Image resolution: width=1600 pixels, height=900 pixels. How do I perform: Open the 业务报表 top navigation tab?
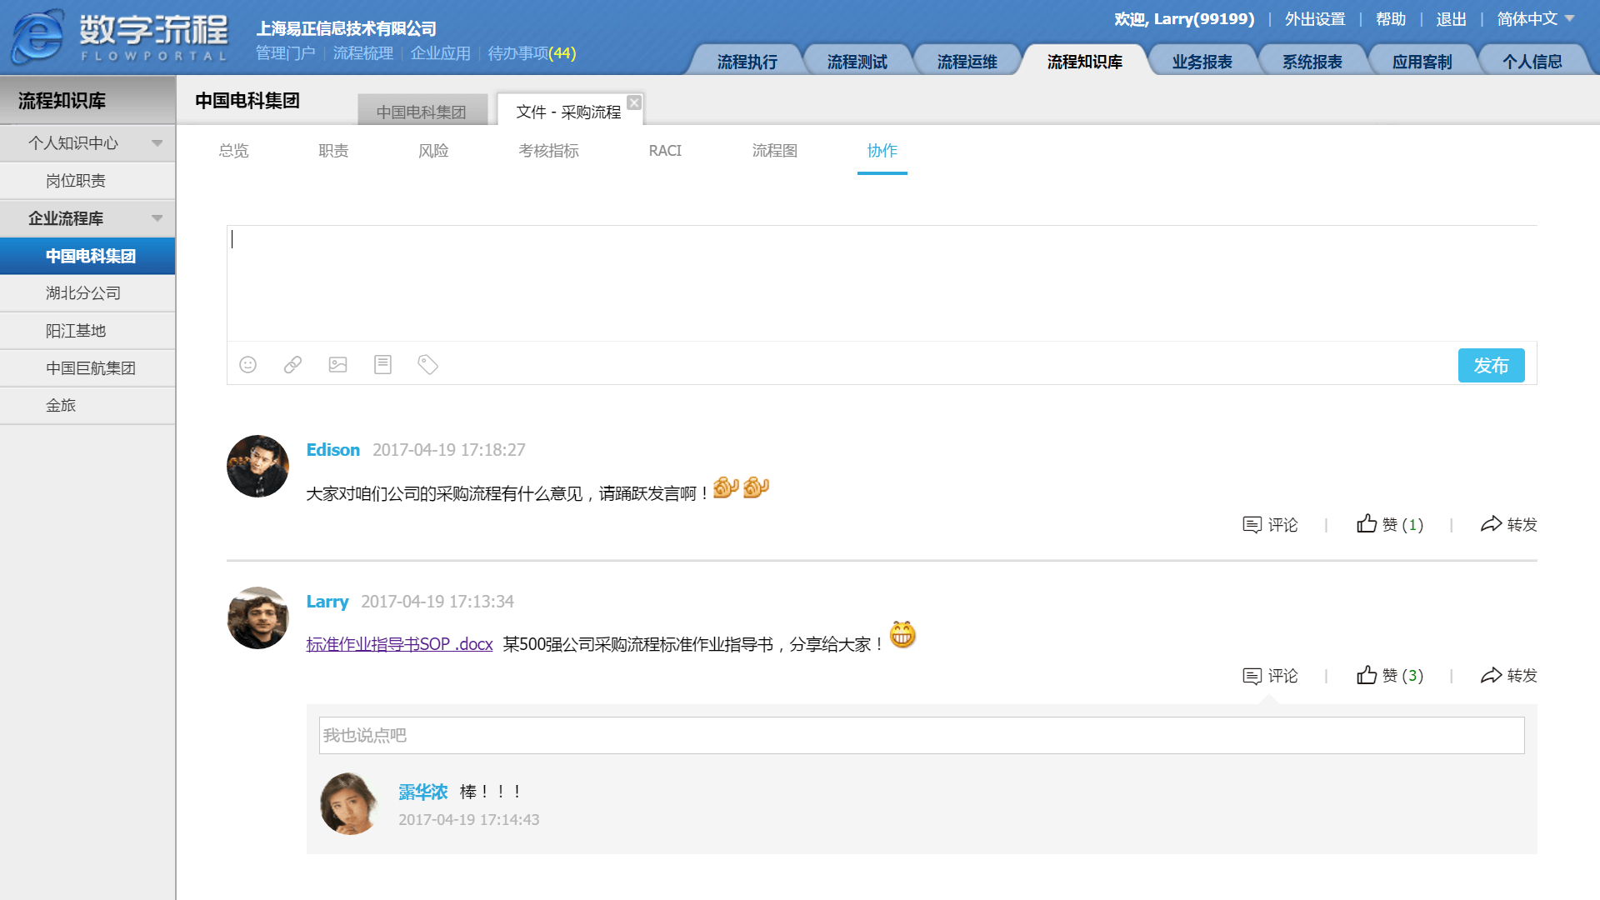pyautogui.click(x=1201, y=62)
